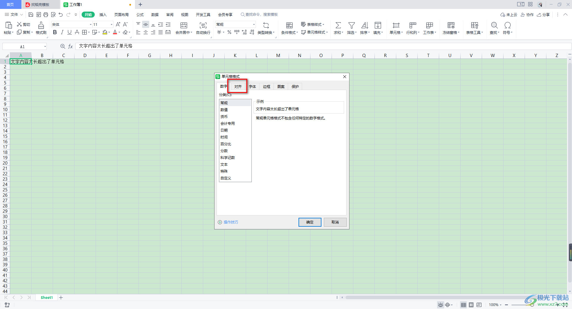
Task: Click the red font color swatch
Action: coord(115,32)
